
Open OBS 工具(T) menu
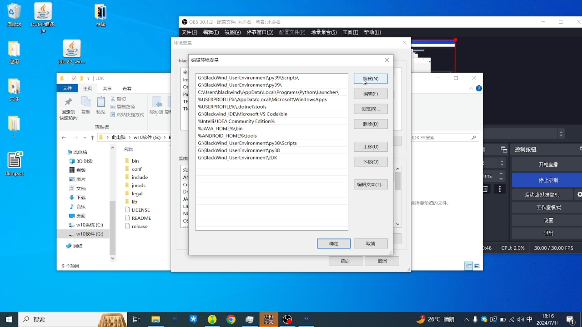[x=350, y=32]
